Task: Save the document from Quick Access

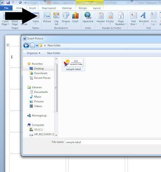Action: [x=8, y=2]
